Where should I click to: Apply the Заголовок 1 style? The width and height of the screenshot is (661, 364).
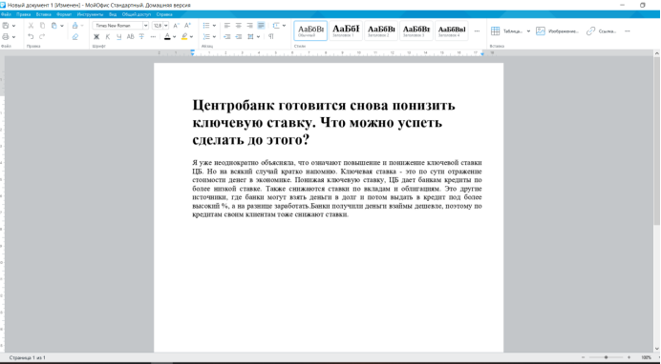[346, 30]
